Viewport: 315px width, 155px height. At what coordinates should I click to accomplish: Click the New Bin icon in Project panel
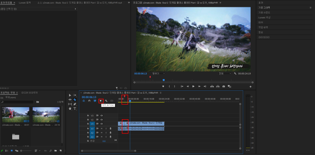tap(55, 151)
